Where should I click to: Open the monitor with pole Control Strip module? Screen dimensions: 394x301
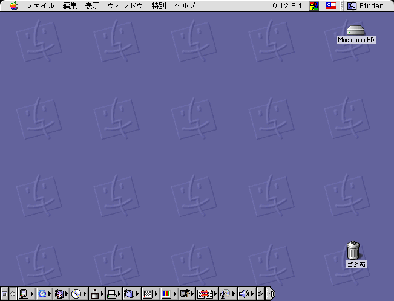(187, 294)
